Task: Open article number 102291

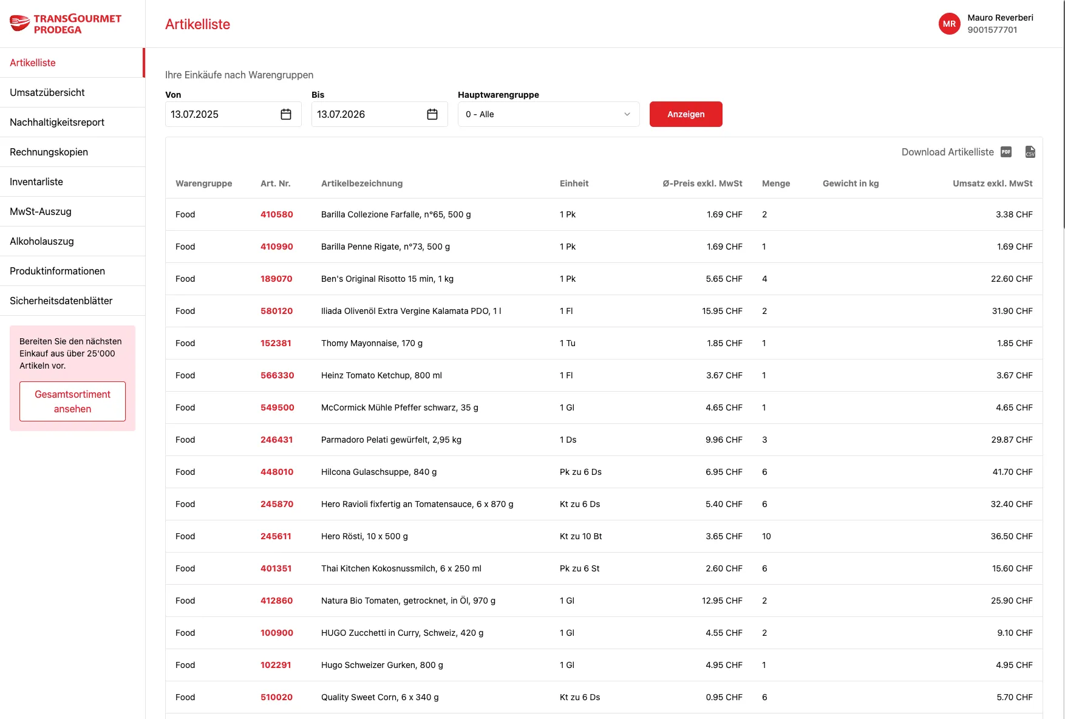Action: point(276,665)
